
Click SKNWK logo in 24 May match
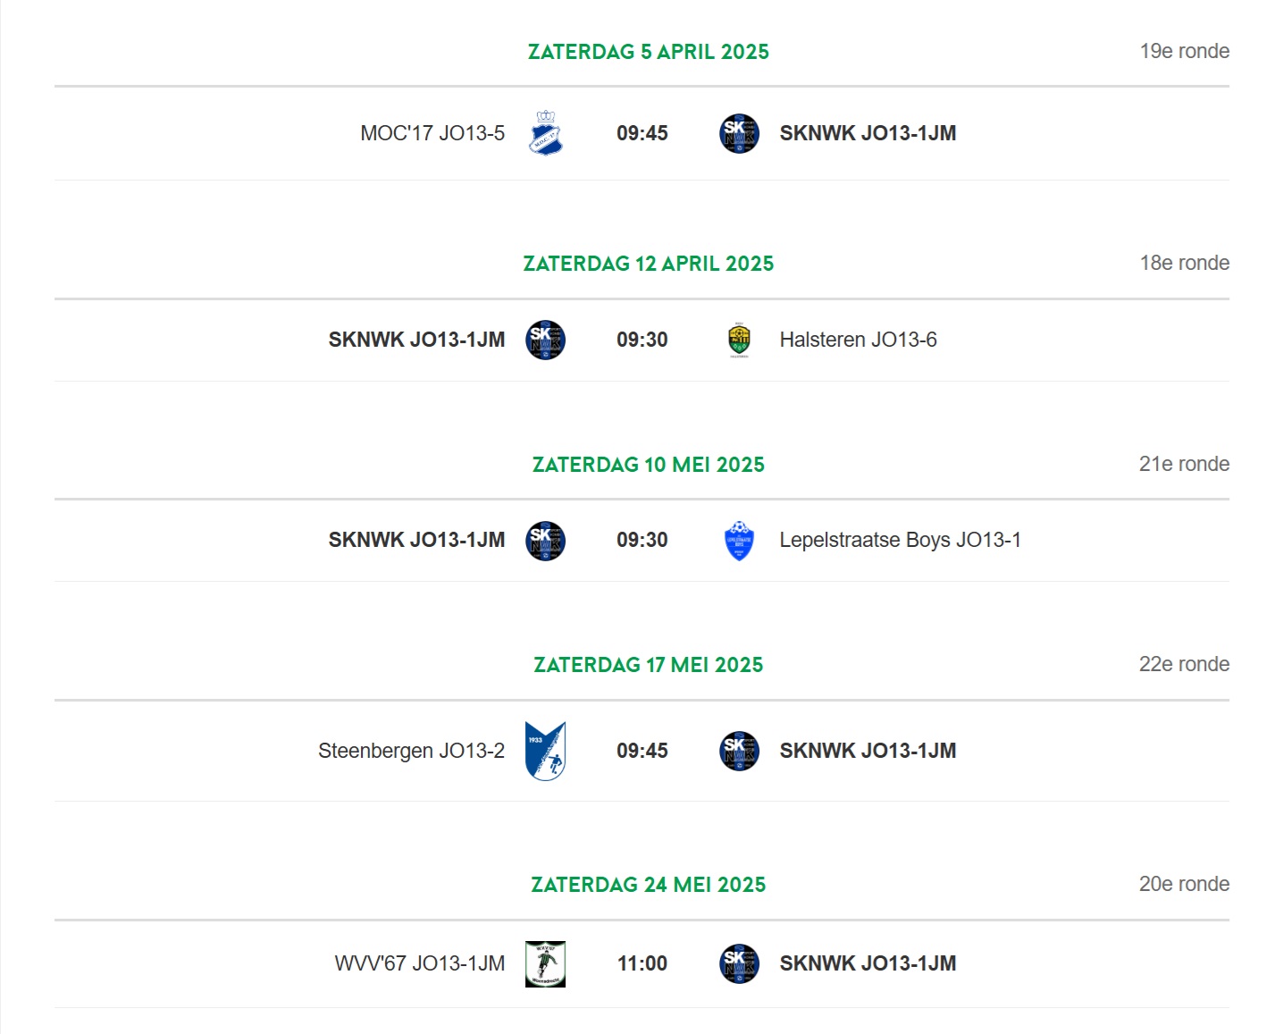[739, 963]
